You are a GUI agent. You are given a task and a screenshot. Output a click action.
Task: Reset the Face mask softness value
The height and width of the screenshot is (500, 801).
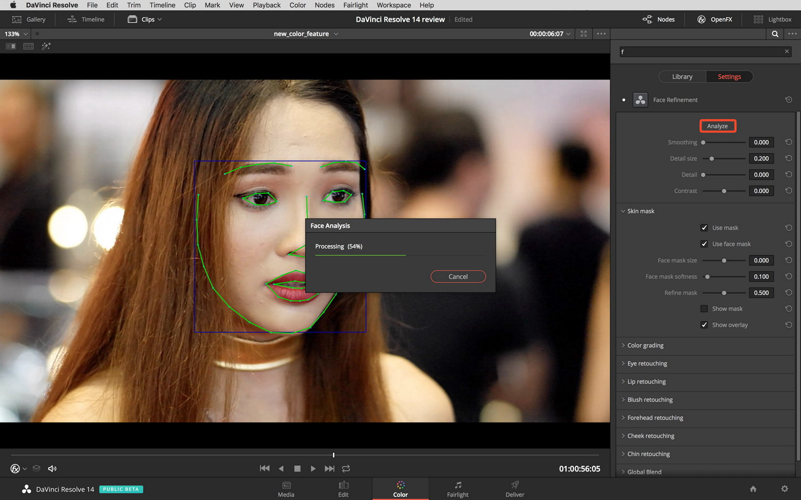point(789,276)
